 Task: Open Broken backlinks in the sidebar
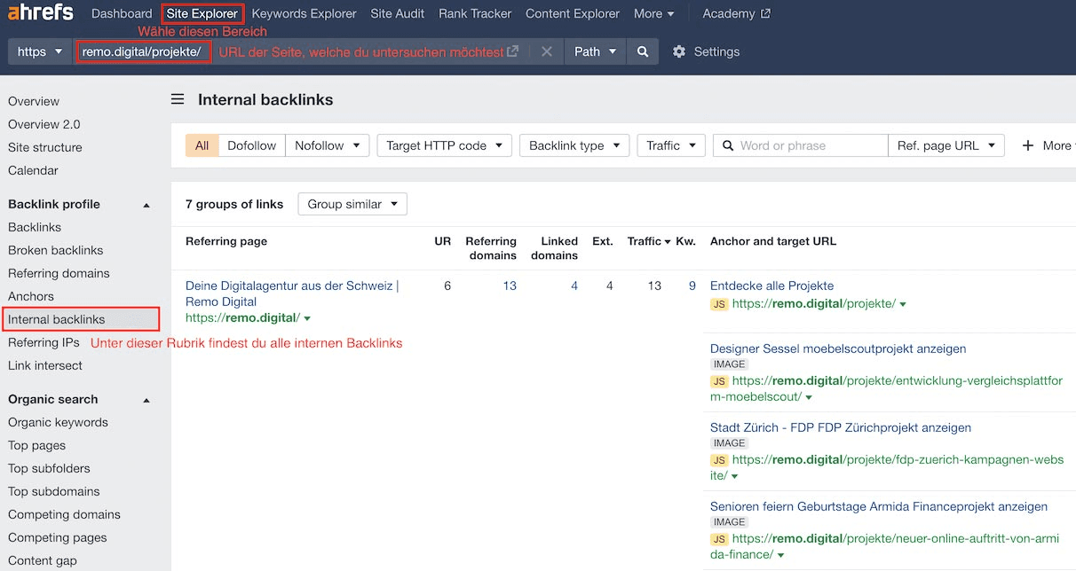coord(56,250)
